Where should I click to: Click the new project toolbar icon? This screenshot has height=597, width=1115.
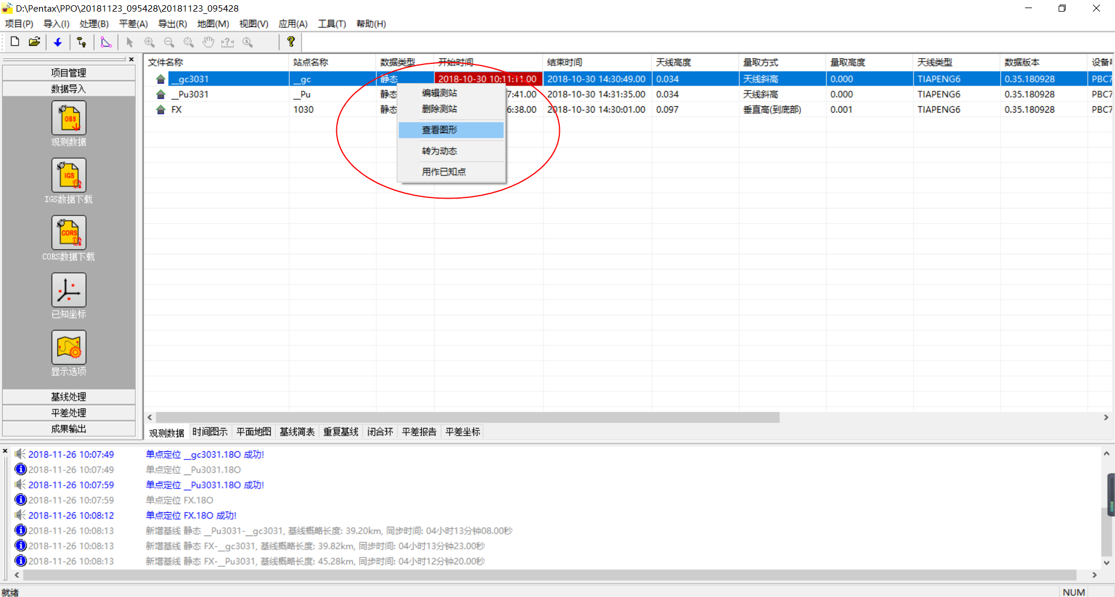coord(15,42)
